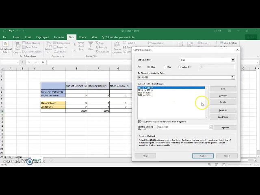Click the Flash Fill icon
The image size is (260, 195).
(x=124, y=43)
